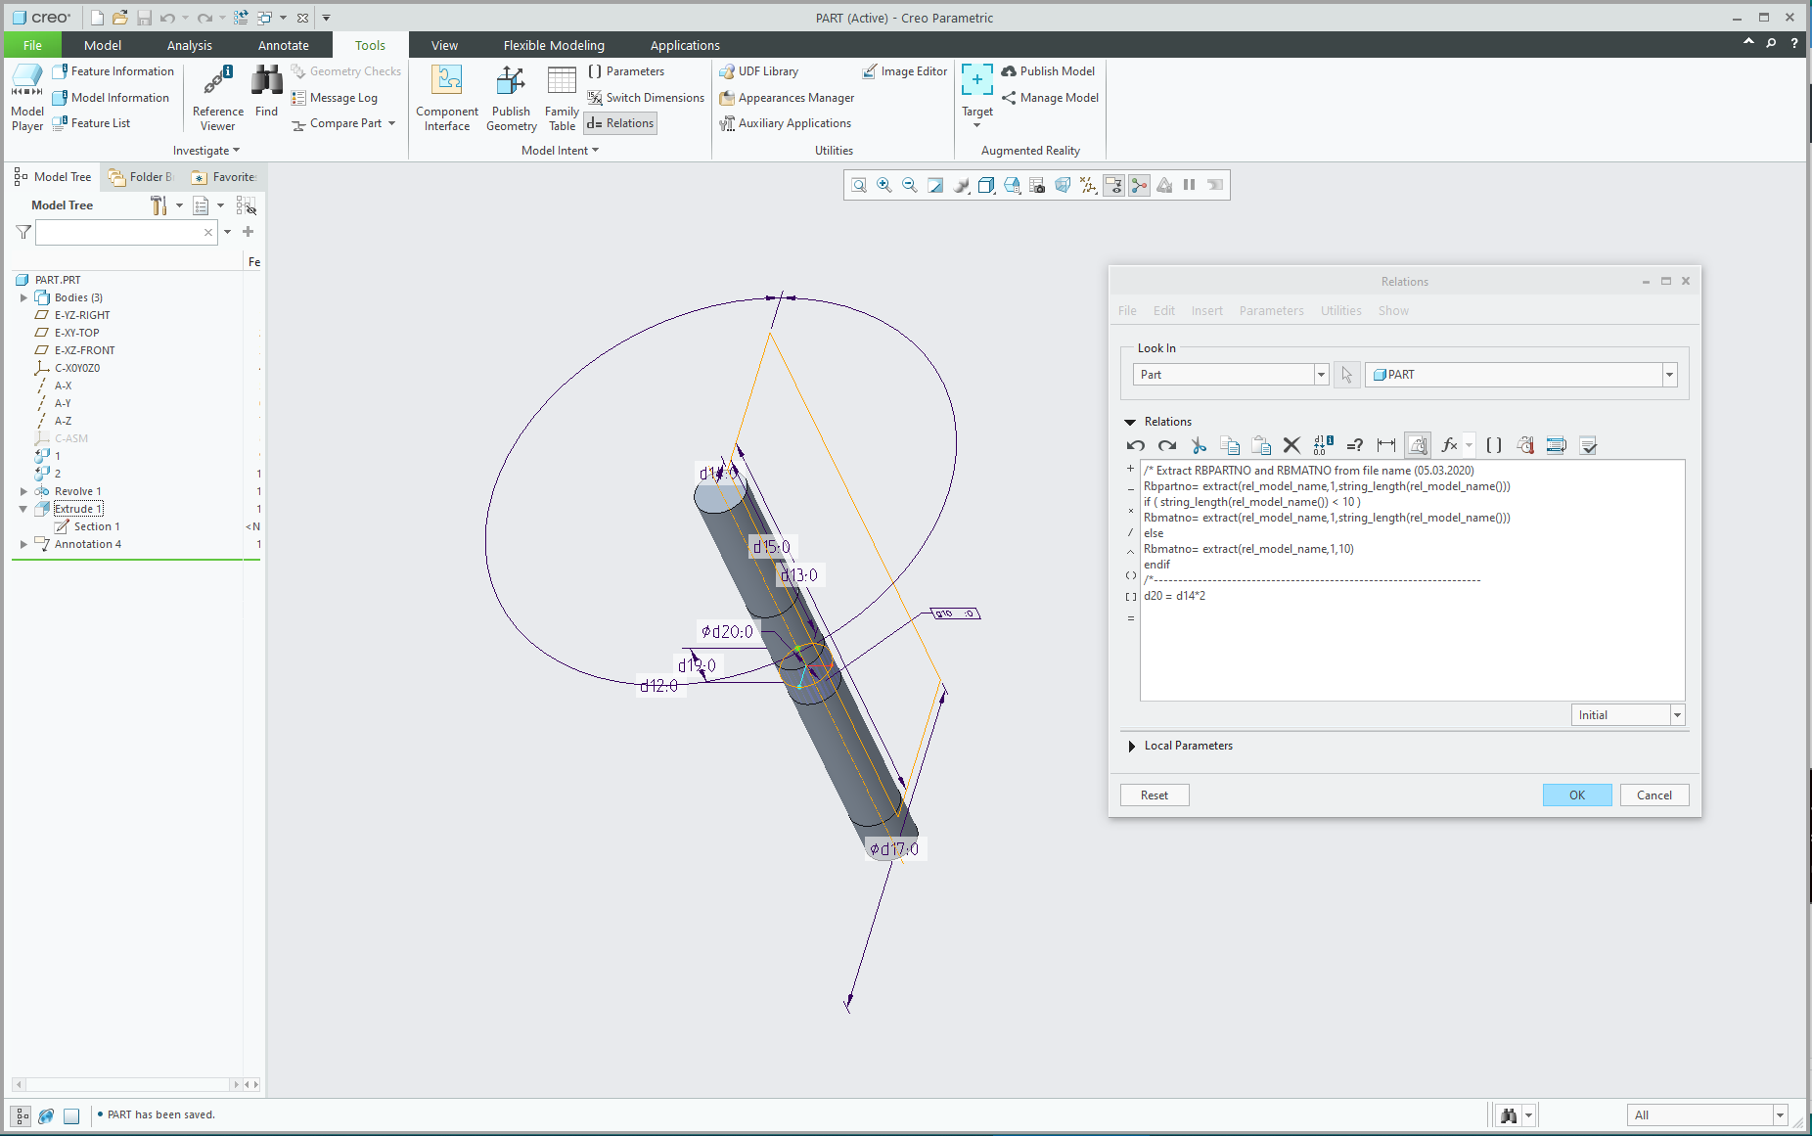Click the fx insert function icon
Image resolution: width=1812 pixels, height=1136 pixels.
[1449, 446]
